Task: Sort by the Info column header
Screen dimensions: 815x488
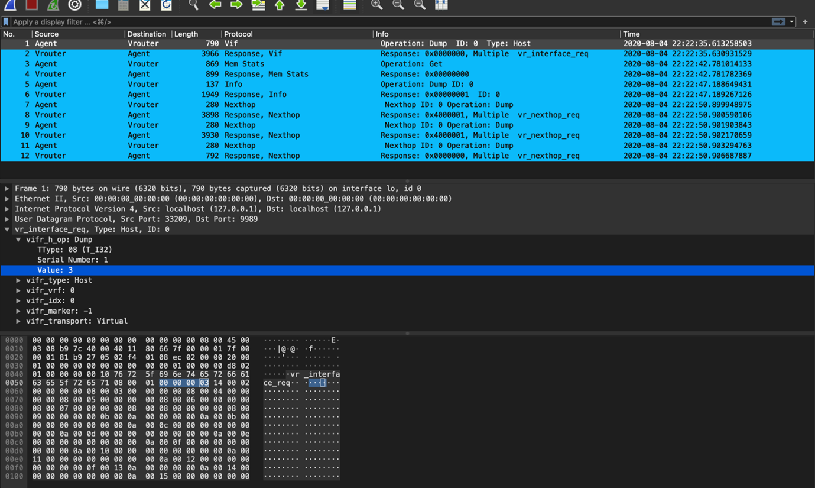Action: click(497, 34)
